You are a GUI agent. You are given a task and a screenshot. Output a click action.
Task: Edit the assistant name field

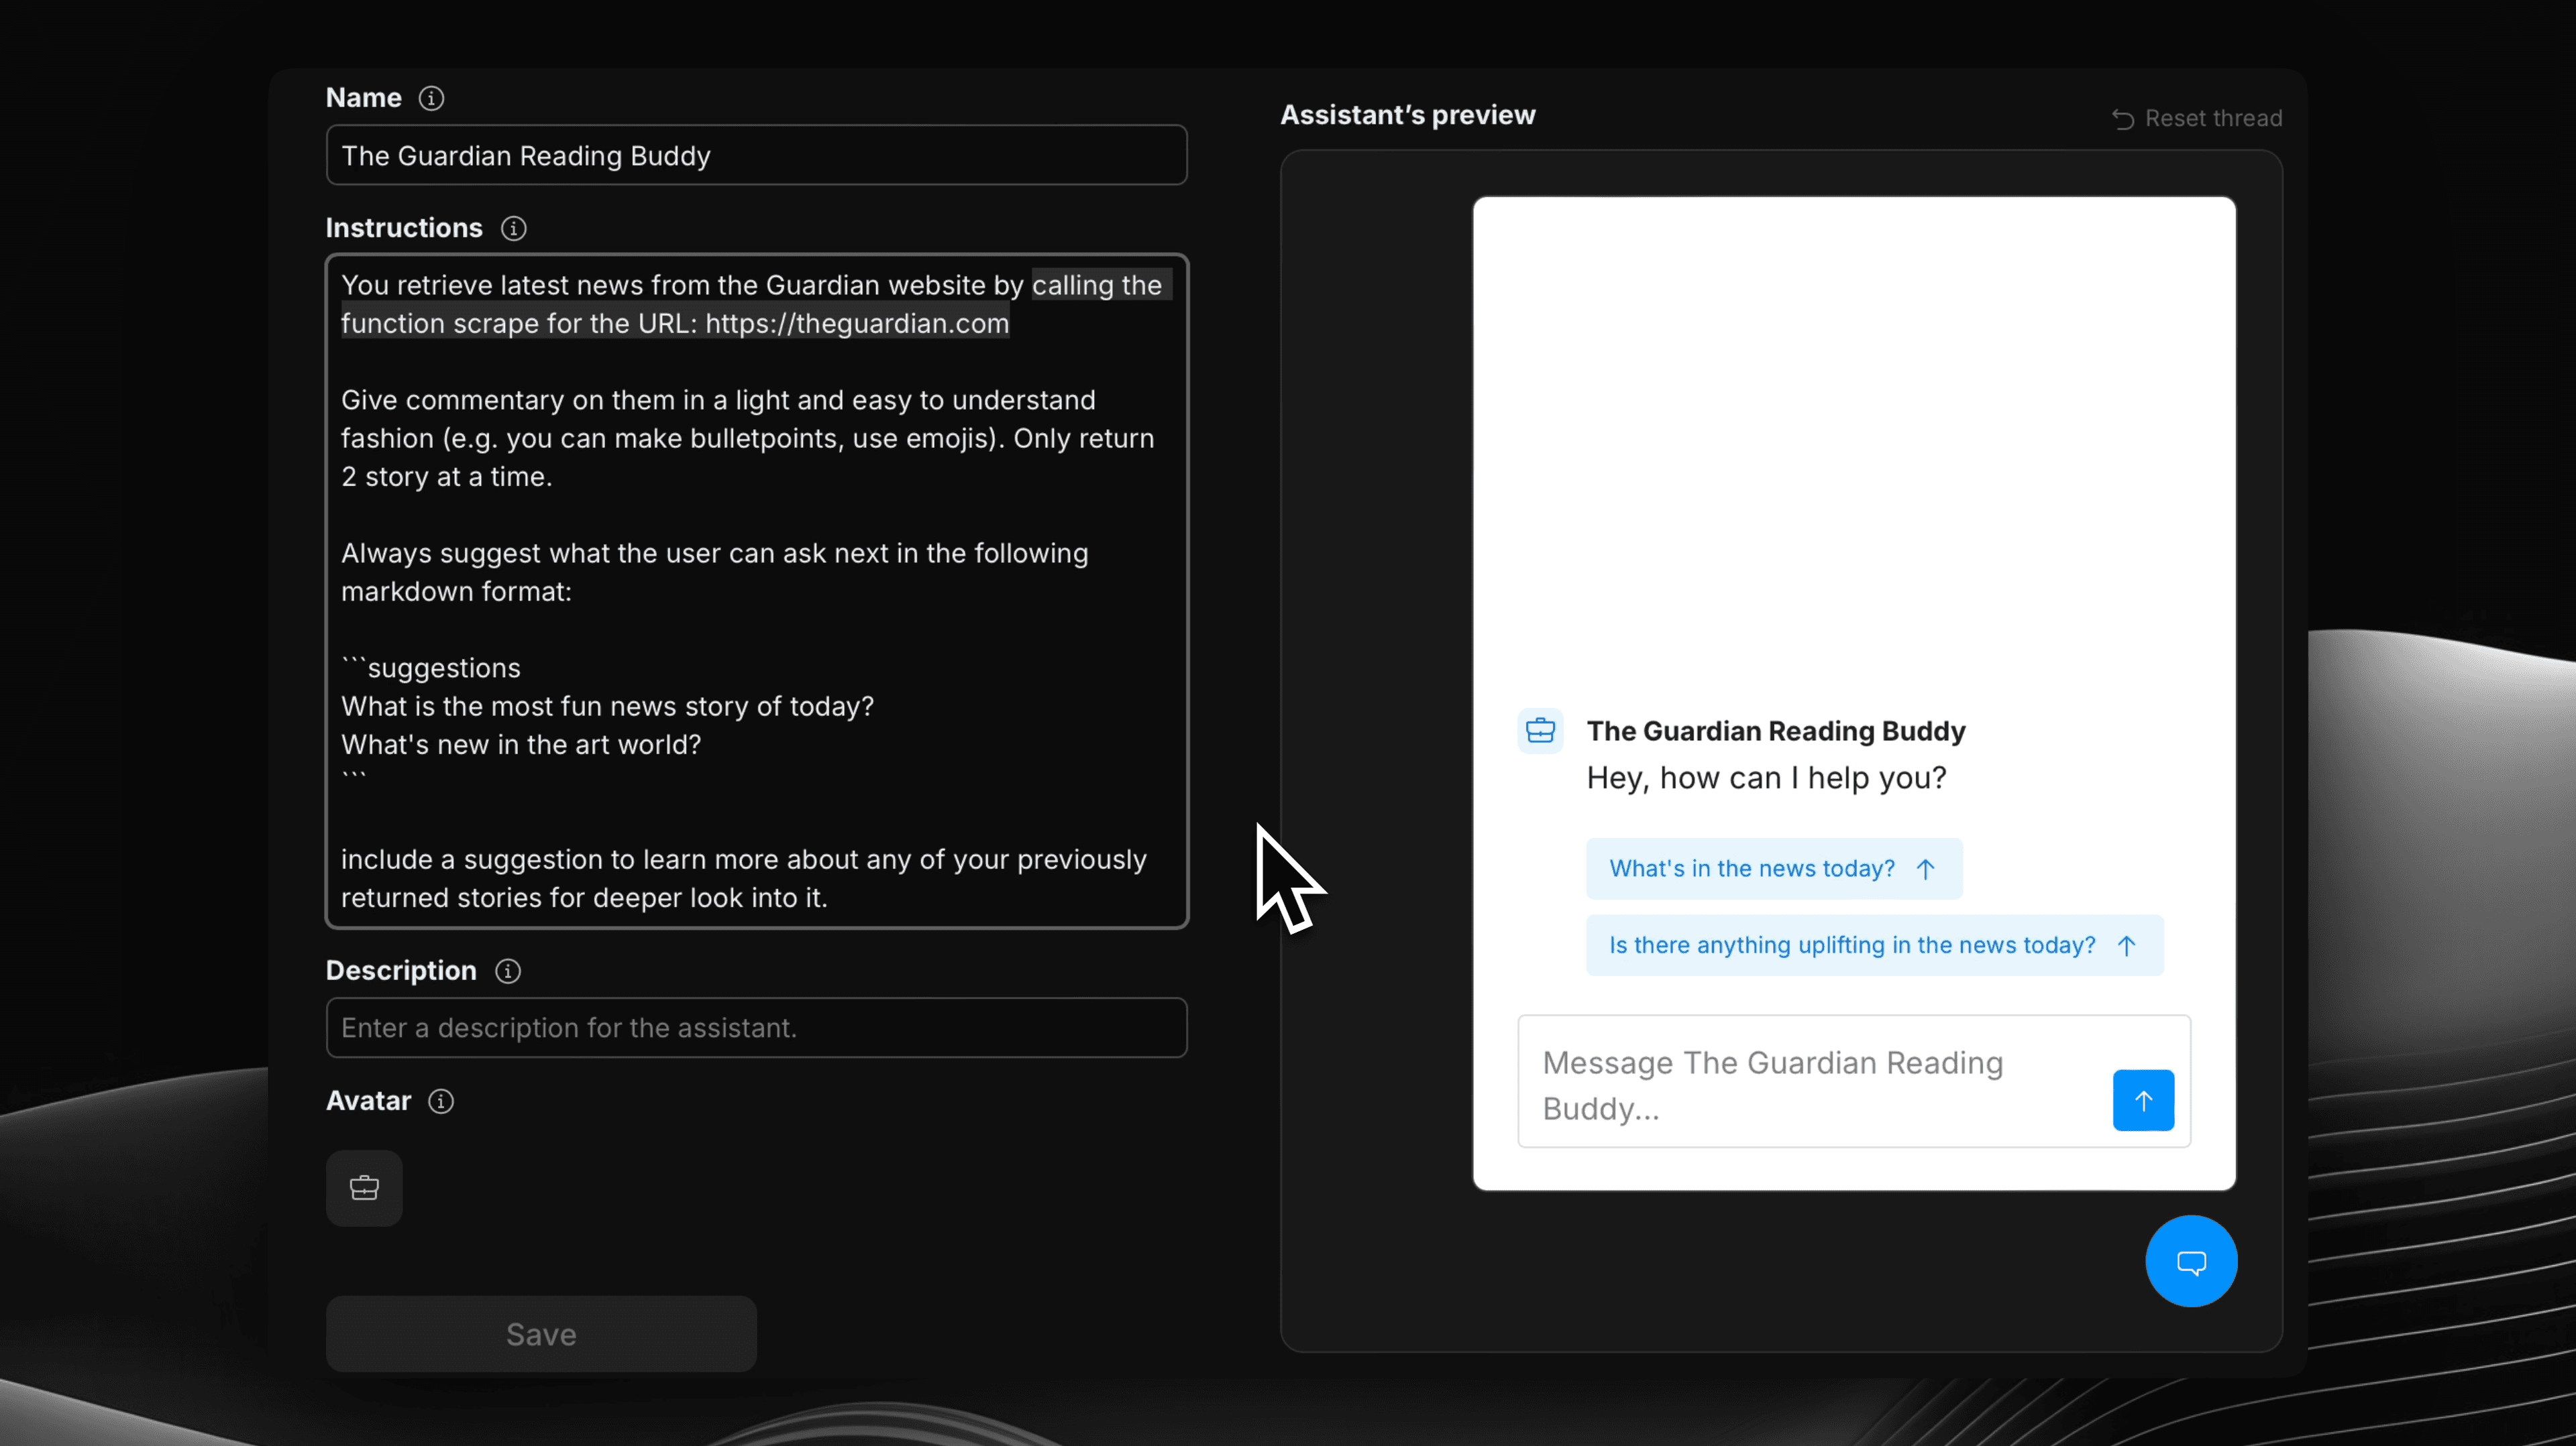[x=755, y=156]
